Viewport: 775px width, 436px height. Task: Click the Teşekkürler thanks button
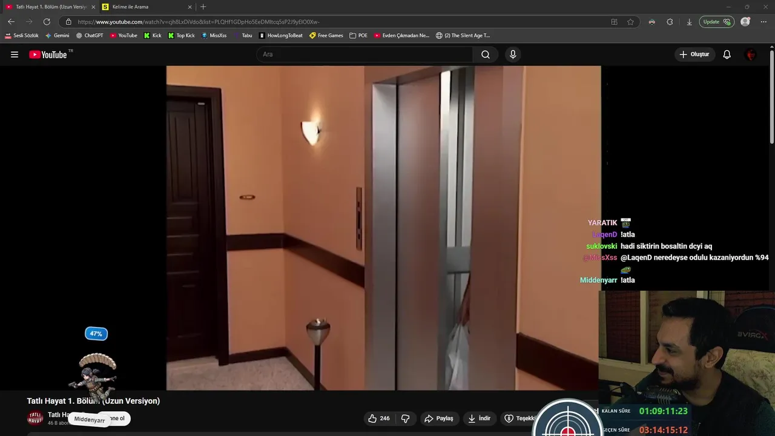click(x=519, y=418)
